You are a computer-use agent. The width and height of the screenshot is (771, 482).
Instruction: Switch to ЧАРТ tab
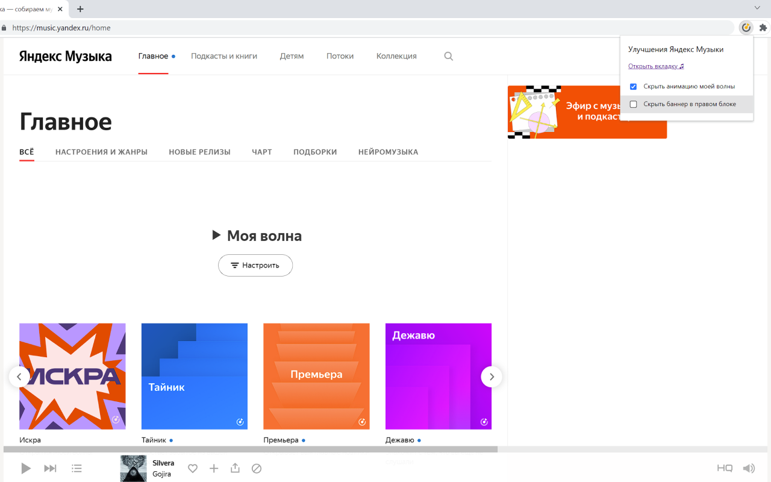[x=262, y=152]
